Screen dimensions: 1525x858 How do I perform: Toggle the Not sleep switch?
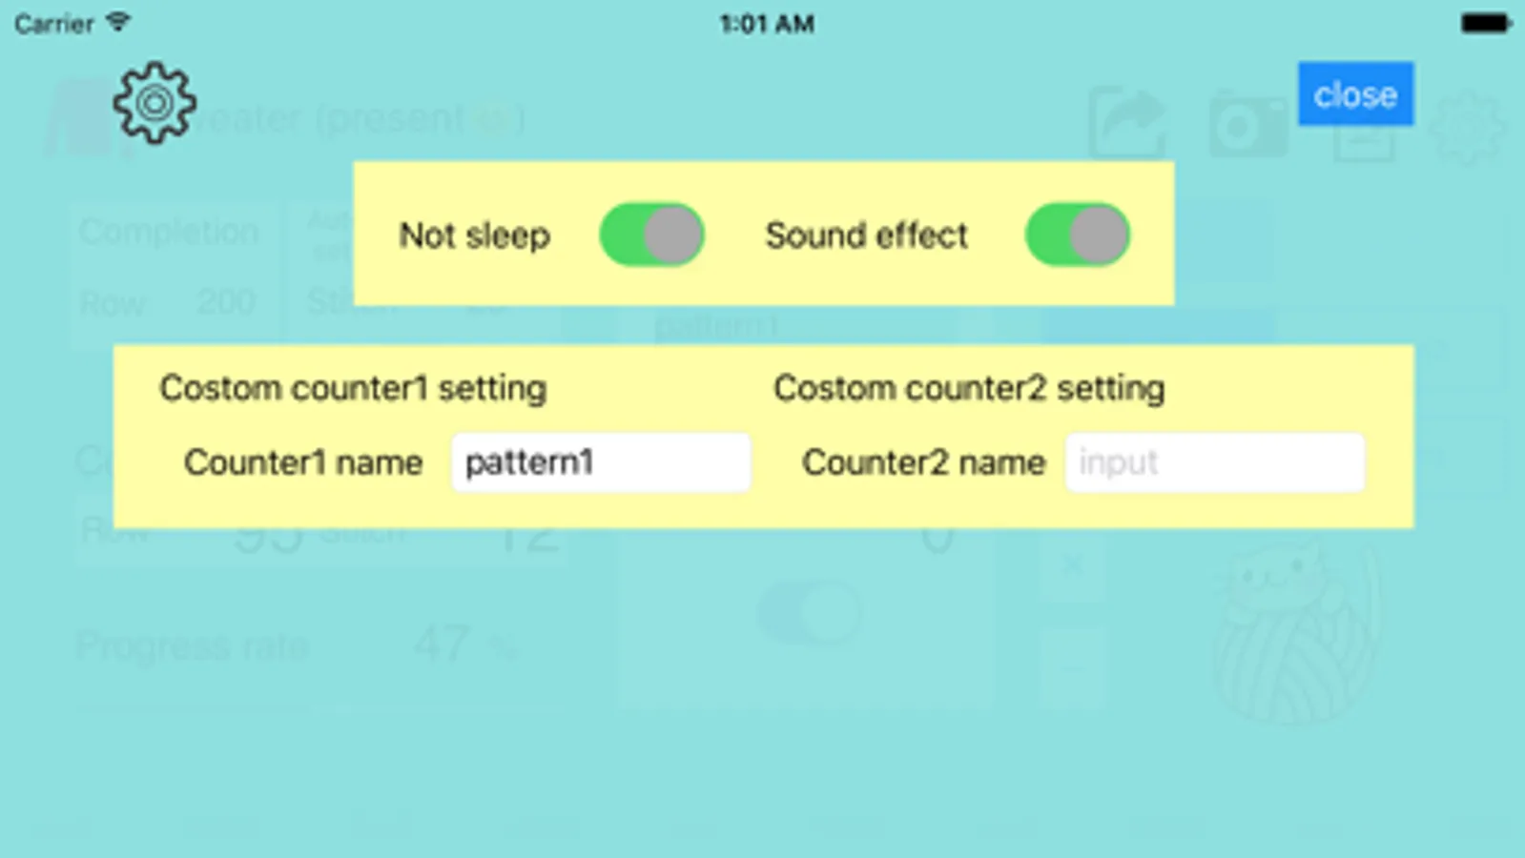[x=651, y=235]
